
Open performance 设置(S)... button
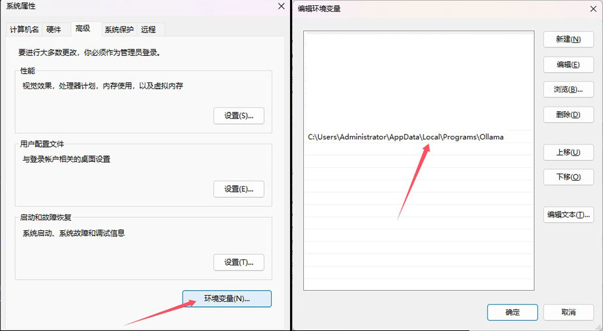(x=239, y=116)
